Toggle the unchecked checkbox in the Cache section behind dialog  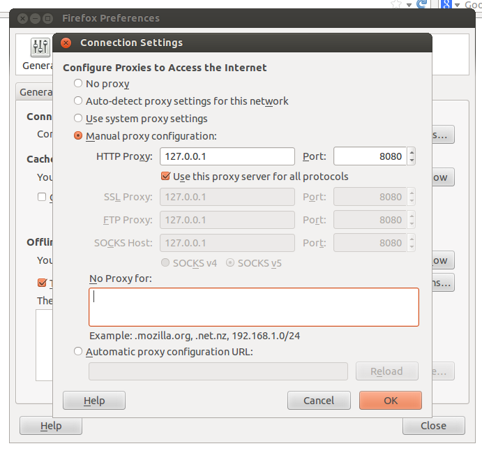click(x=42, y=197)
